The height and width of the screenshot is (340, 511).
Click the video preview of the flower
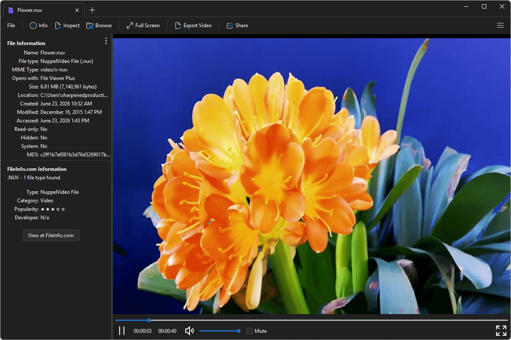(x=311, y=176)
